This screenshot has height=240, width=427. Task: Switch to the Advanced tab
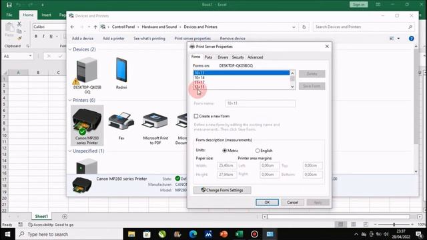pos(255,57)
